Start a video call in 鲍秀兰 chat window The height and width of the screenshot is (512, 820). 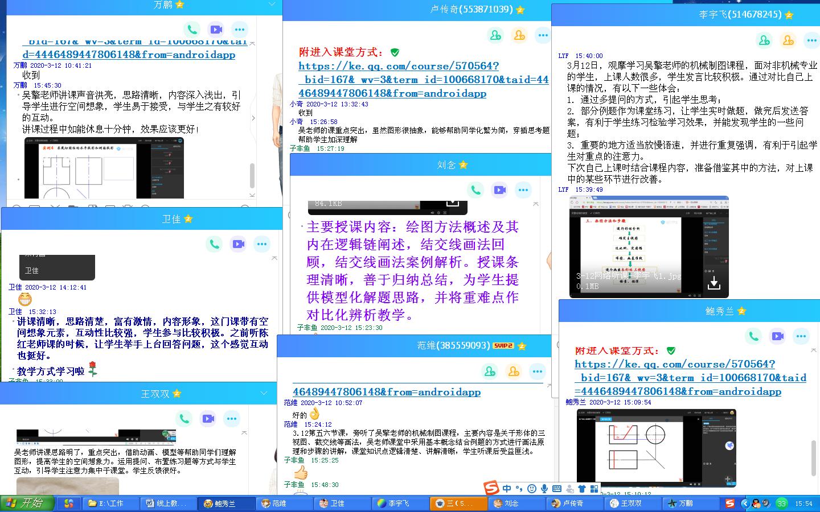click(777, 336)
